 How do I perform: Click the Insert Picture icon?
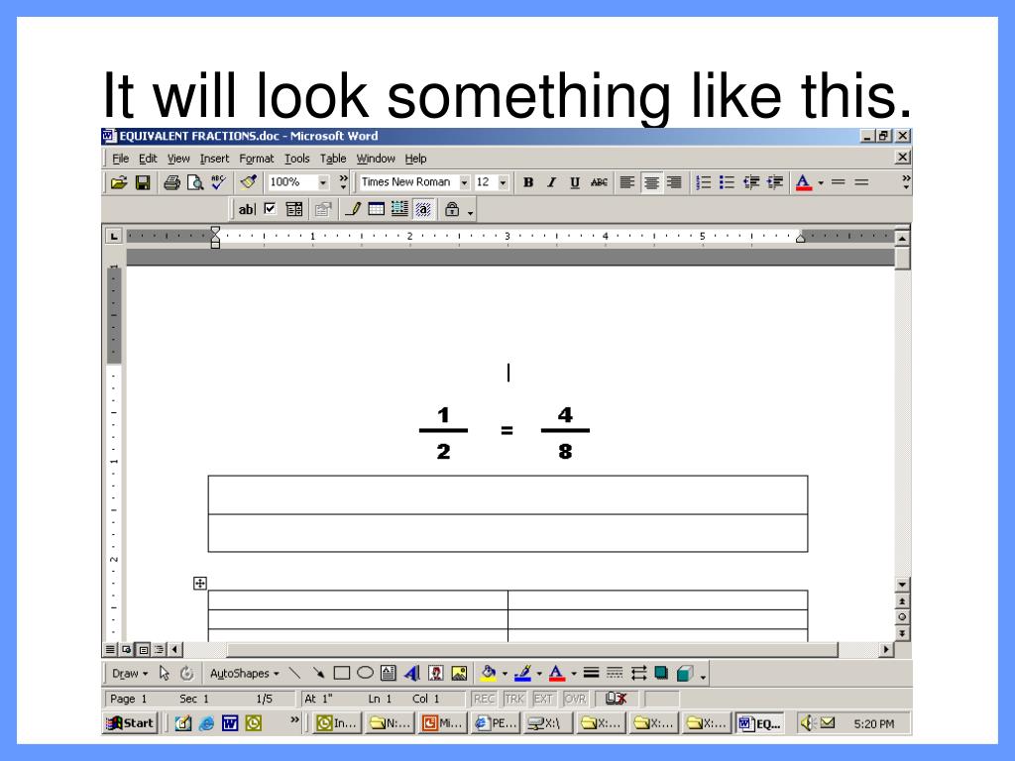click(459, 673)
